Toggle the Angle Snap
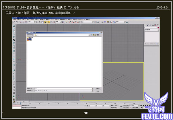Viewport: 173px width, 120px height. tap(73, 22)
